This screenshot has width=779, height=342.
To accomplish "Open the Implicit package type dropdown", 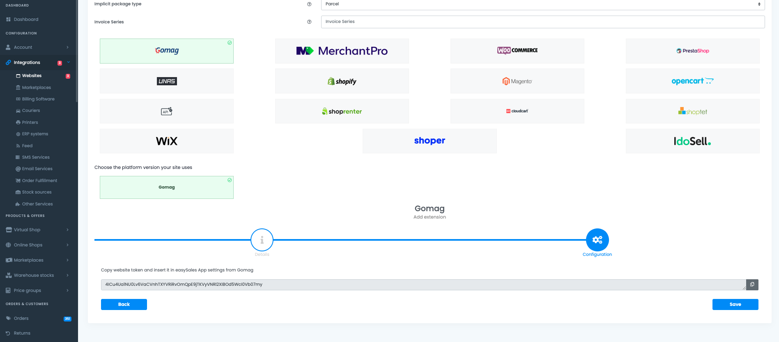I will pos(543,4).
